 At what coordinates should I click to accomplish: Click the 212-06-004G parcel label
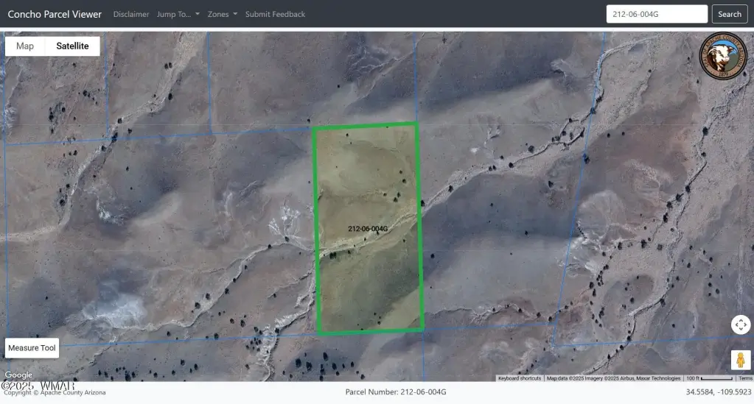368,229
